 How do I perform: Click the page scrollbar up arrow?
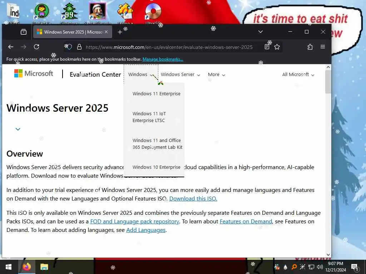pos(328,67)
